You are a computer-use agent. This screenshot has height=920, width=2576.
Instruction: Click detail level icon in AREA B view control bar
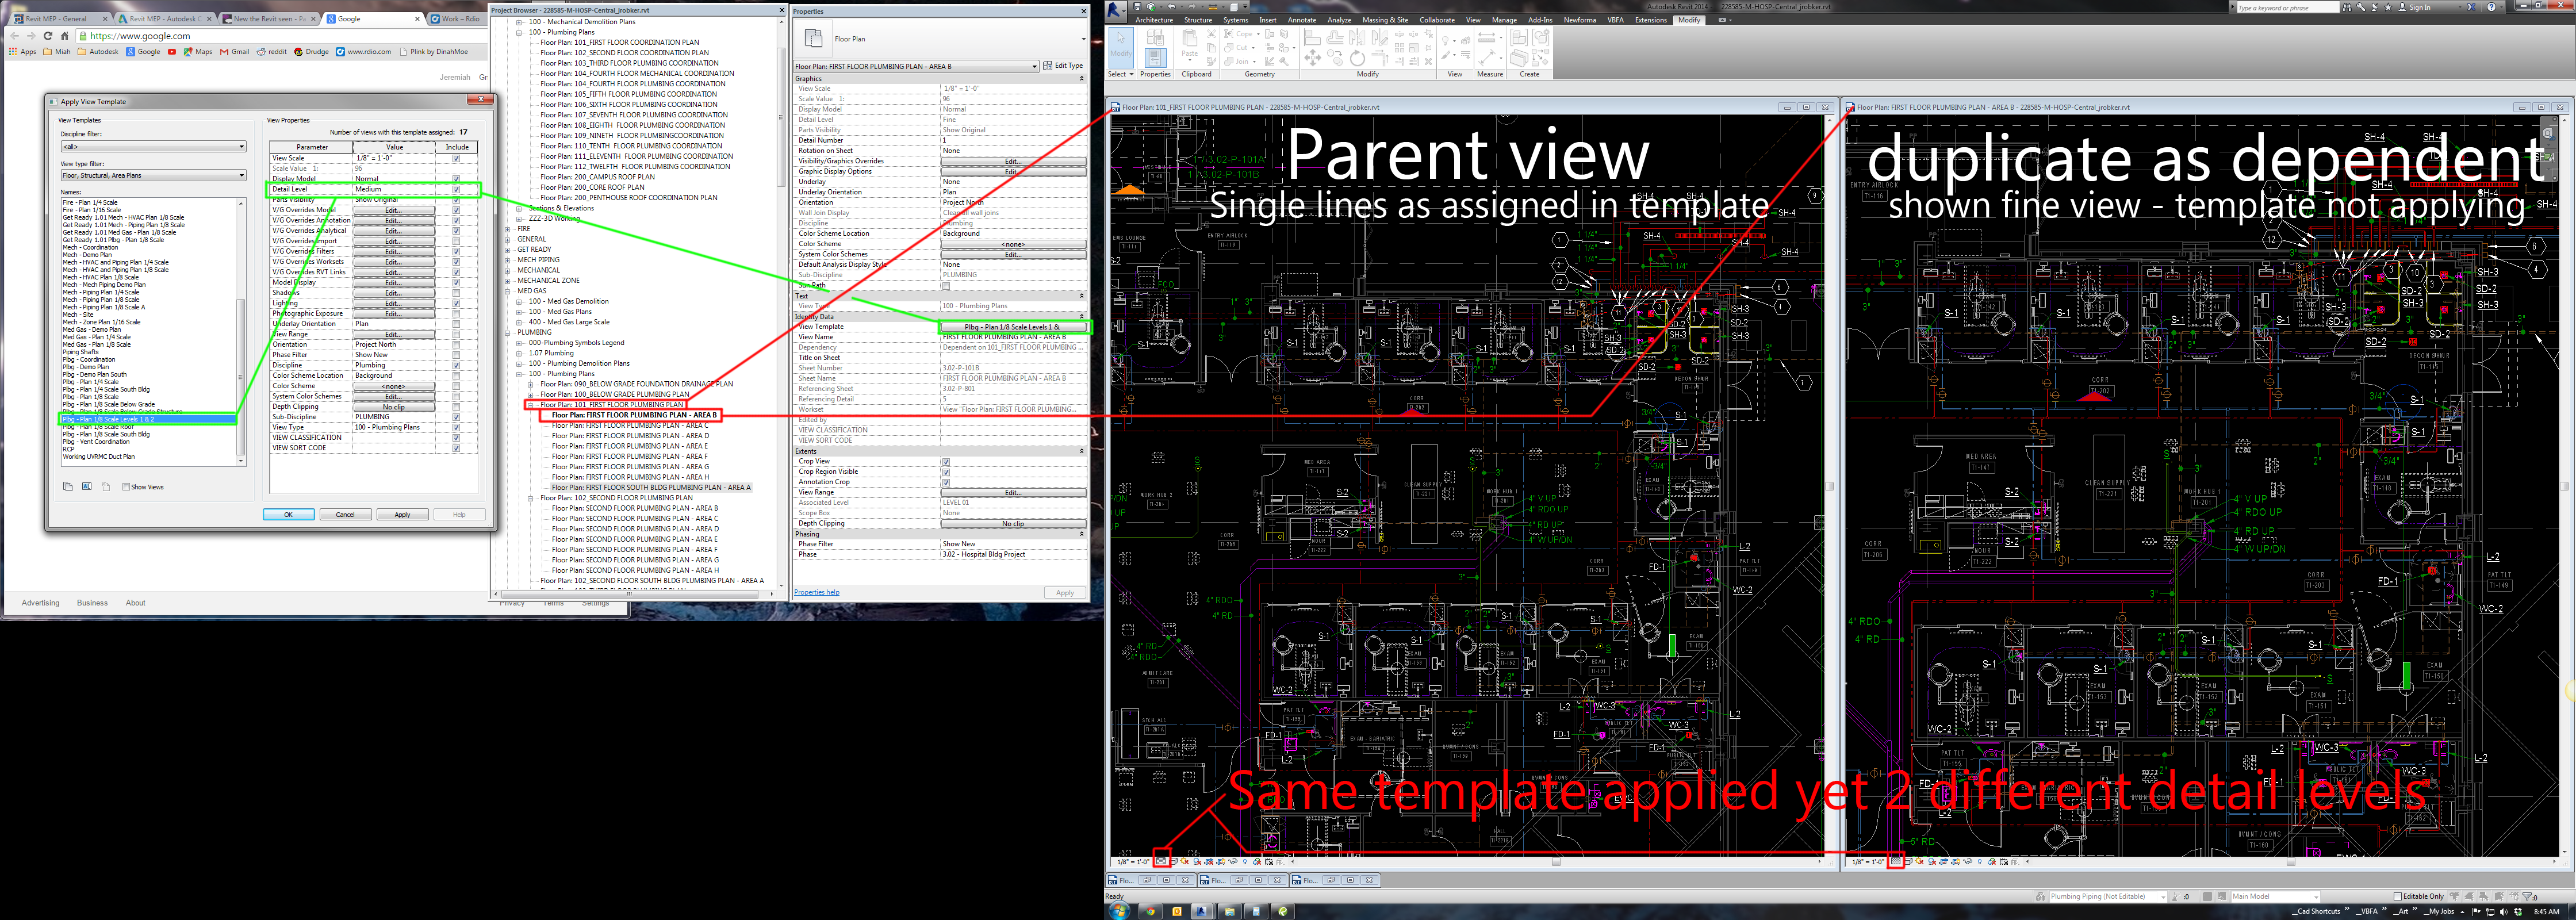(1895, 861)
